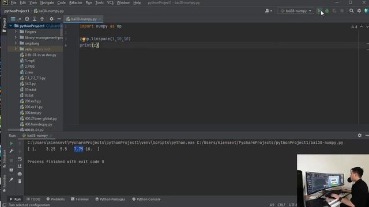Screen dimensions: 369x207
Task: Click the yellow intention bulb in editor
Action: [84, 39]
